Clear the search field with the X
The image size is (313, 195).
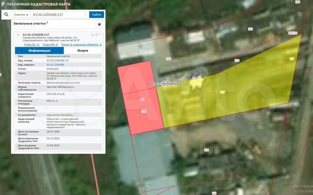[x=85, y=15]
